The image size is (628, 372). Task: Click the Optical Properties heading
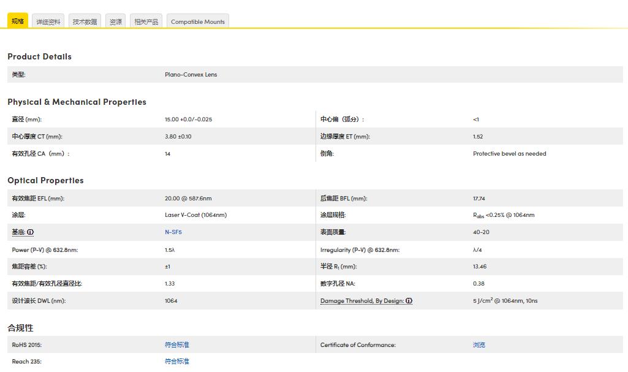click(45, 180)
